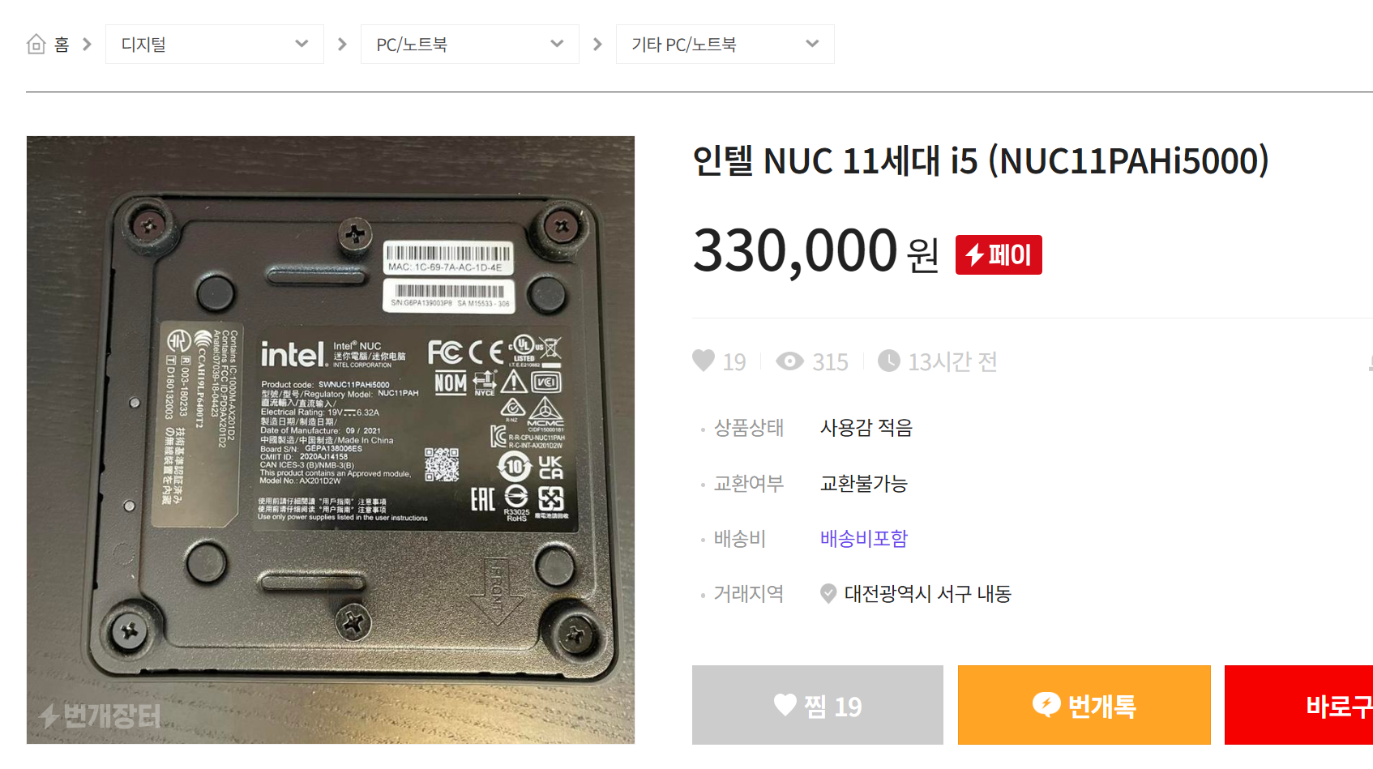Click the 홈 breadcrumb text

click(x=62, y=45)
